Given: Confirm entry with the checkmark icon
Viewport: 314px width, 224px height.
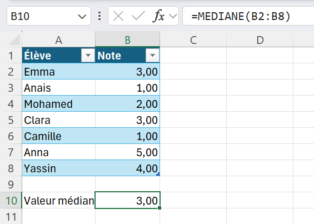Looking at the screenshot, I should coord(138,16).
